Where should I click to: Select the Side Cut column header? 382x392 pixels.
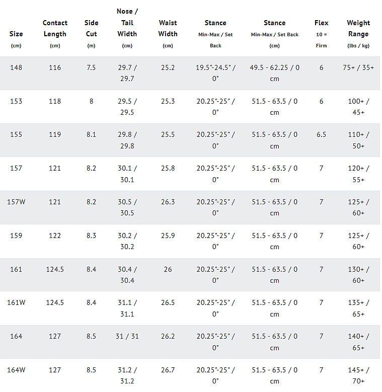point(91,29)
